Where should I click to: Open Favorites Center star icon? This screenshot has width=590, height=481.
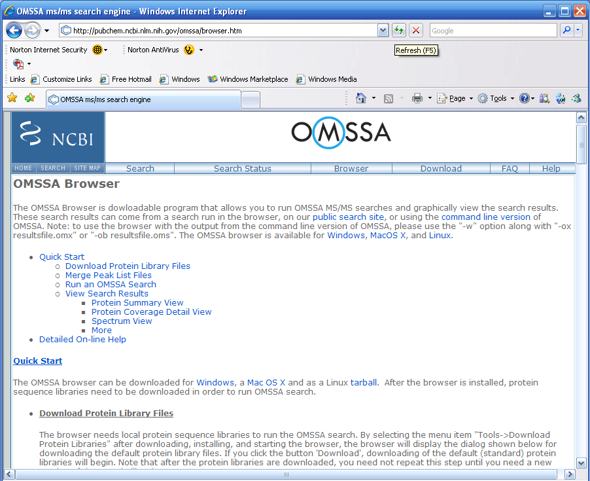click(12, 98)
